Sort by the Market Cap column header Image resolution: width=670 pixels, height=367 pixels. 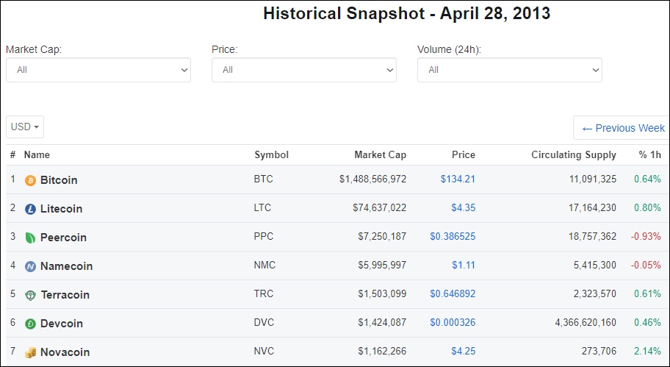click(381, 154)
